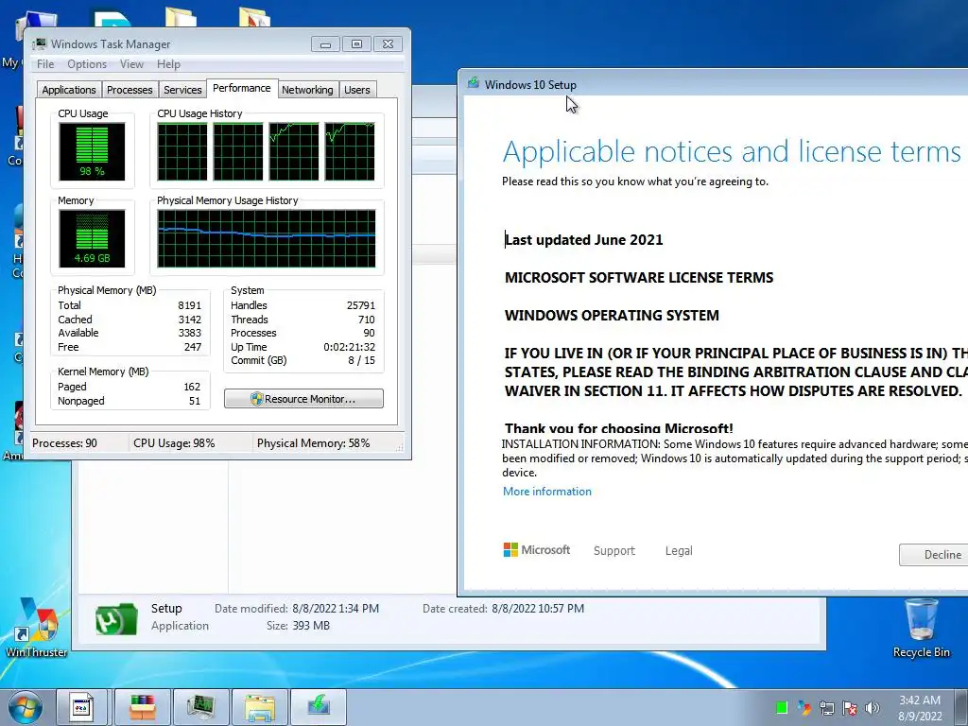Viewport: 968px width, 726px height.
Task: Click the 'Last updated June 2021' license text
Action: tap(584, 239)
